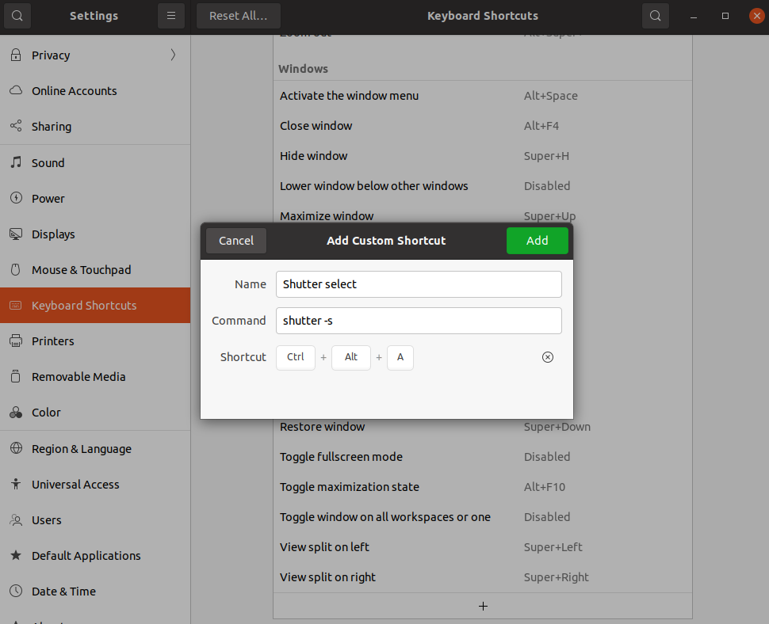
Task: Open Printers in the sidebar
Action: tap(95, 341)
